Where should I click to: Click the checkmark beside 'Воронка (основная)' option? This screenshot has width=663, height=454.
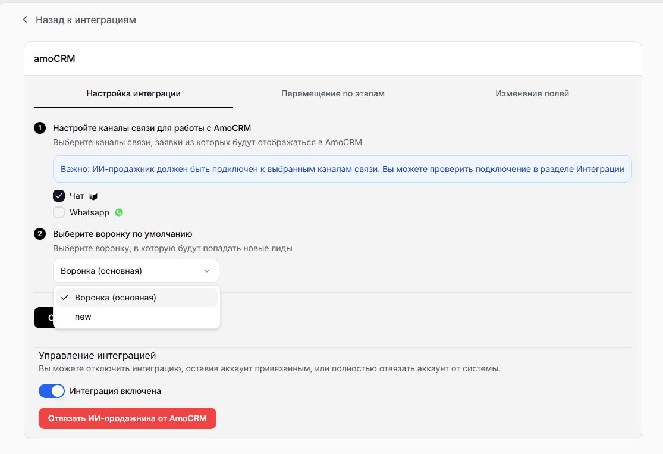[x=65, y=298]
